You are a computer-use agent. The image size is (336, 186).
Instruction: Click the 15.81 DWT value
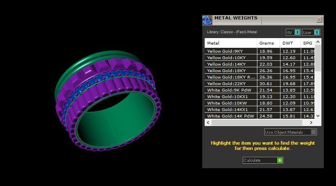pyautogui.click(x=289, y=116)
